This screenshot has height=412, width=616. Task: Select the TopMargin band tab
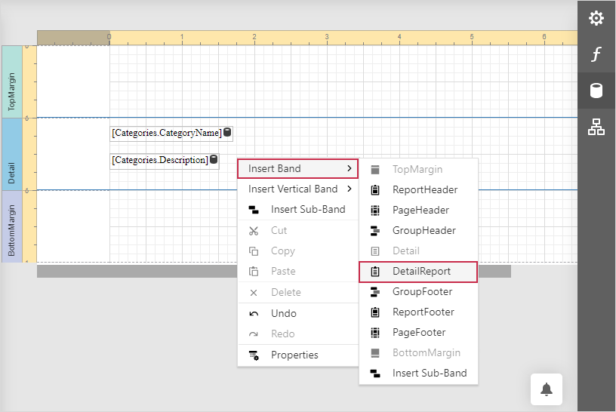pyautogui.click(x=11, y=81)
